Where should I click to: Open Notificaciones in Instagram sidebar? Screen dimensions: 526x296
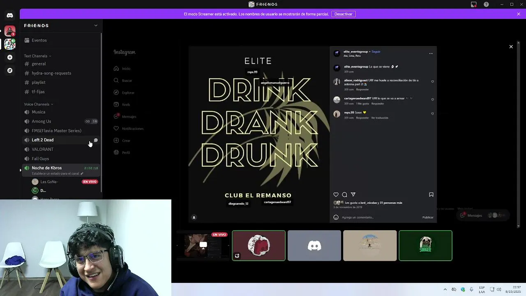129,128
